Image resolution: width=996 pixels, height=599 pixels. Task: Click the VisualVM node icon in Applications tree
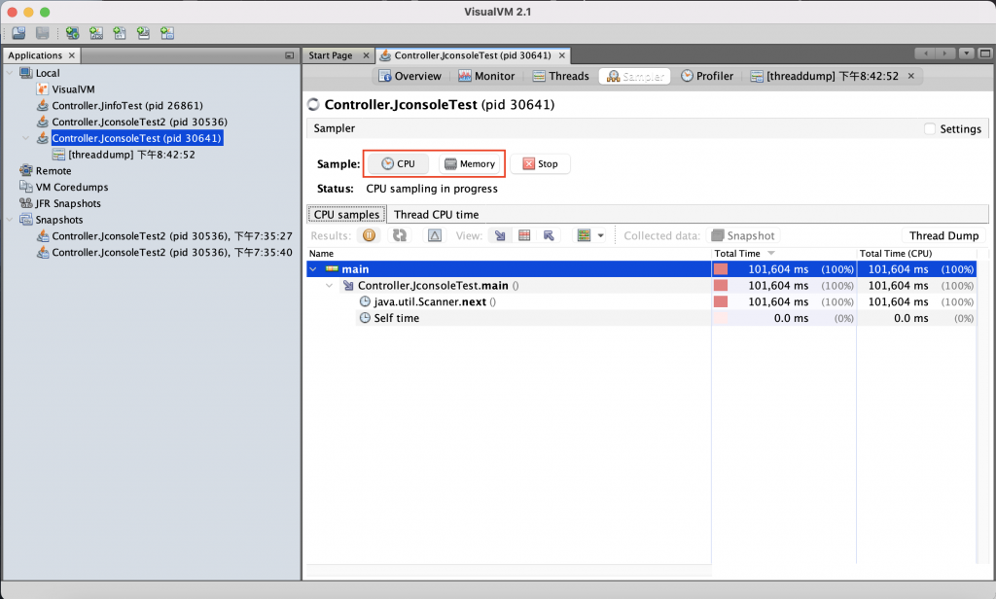(x=43, y=89)
